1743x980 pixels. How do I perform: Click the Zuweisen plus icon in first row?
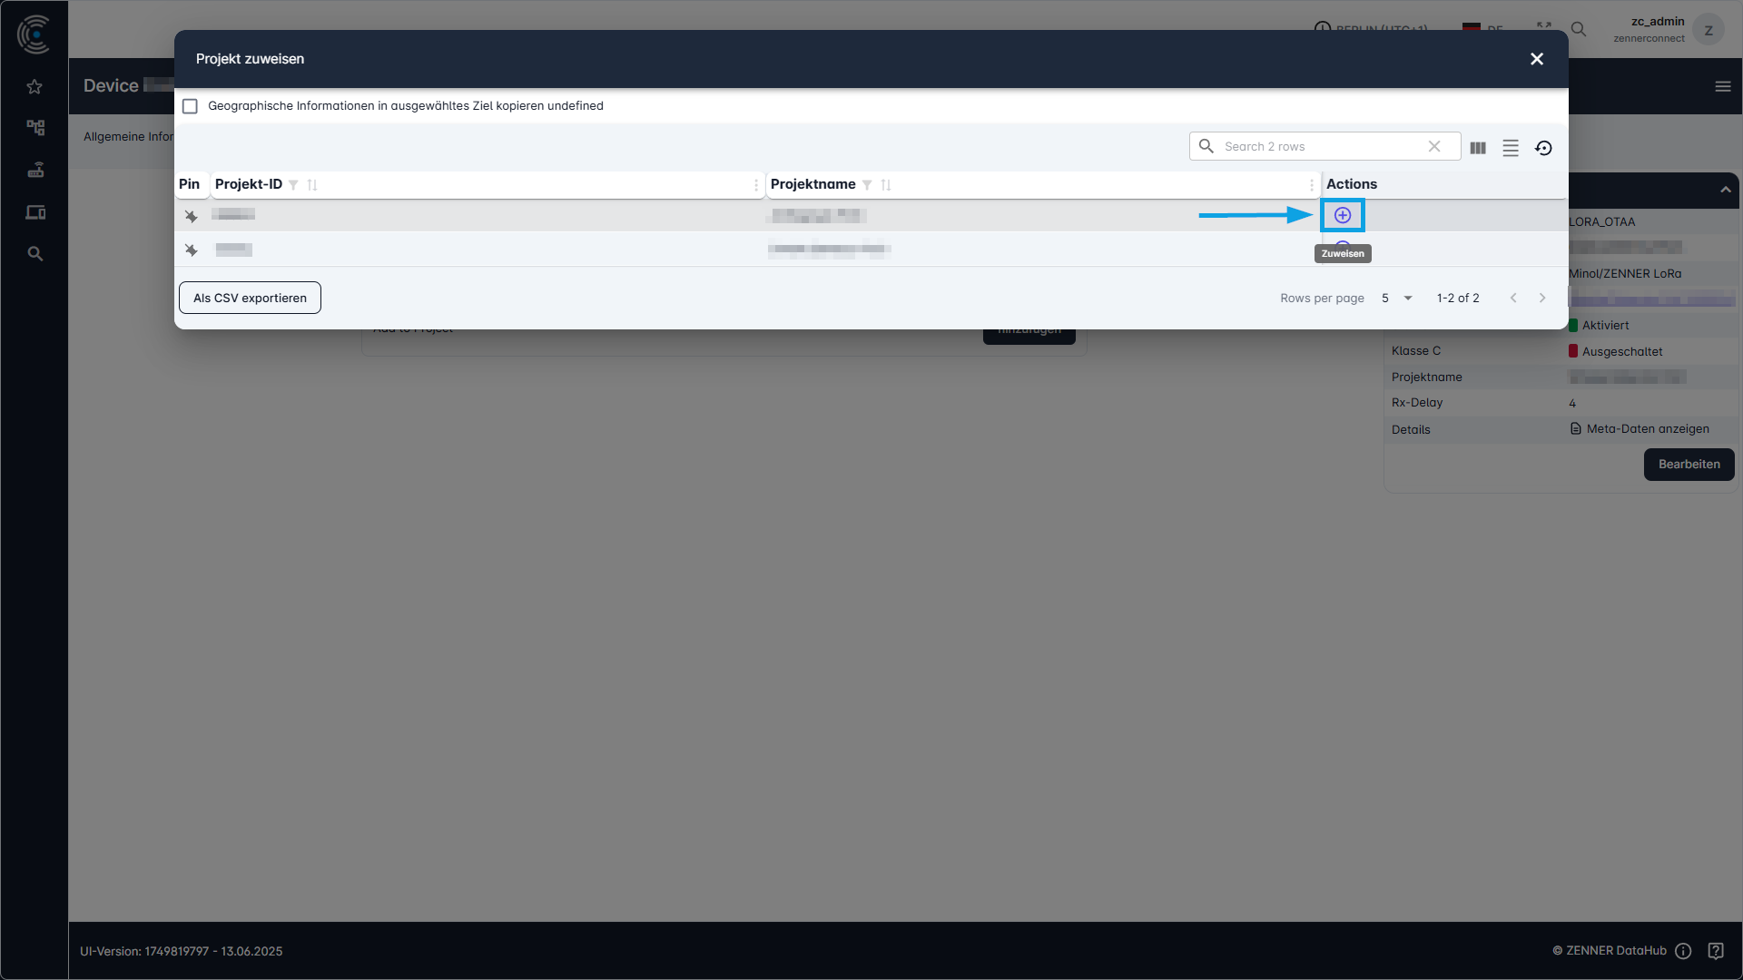click(x=1343, y=215)
